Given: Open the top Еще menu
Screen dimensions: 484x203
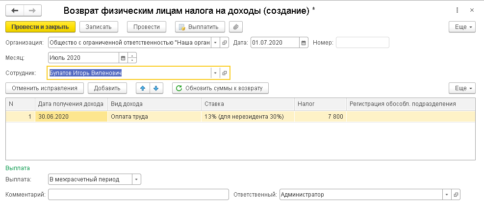Looking at the screenshot, I should click(462, 27).
